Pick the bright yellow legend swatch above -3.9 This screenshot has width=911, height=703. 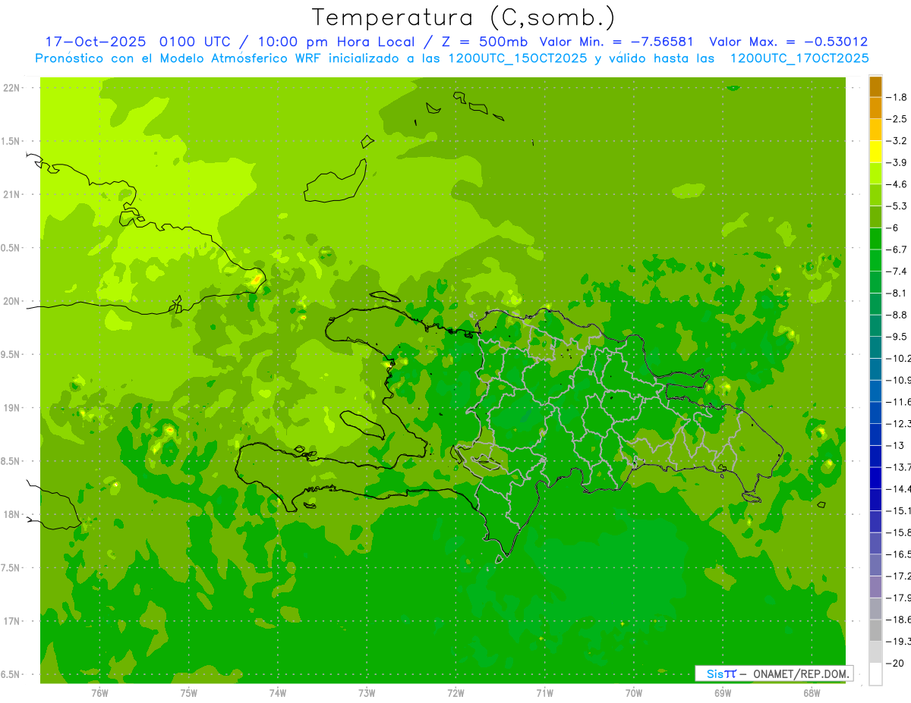click(x=875, y=152)
